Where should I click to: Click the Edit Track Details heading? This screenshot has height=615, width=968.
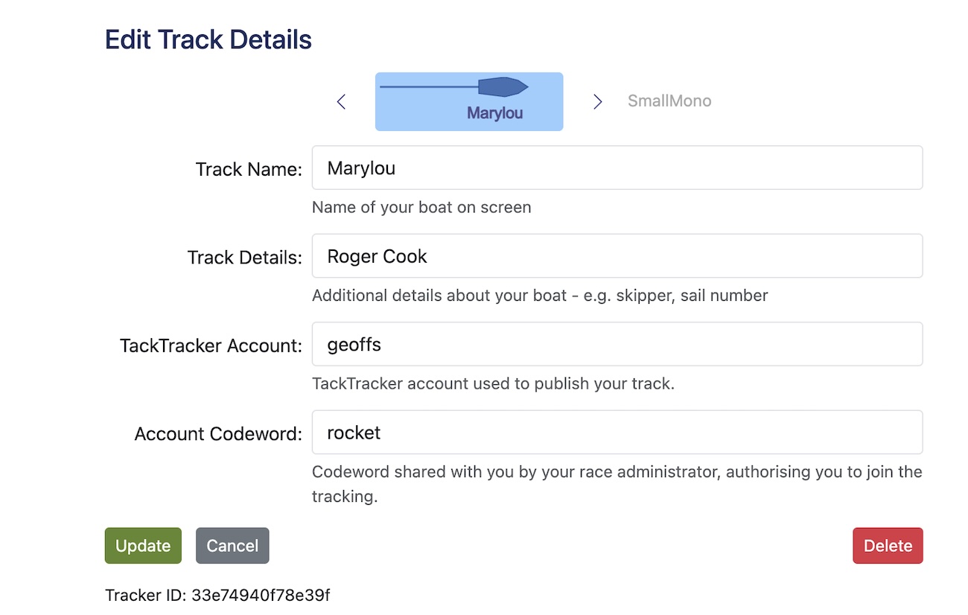(x=208, y=39)
